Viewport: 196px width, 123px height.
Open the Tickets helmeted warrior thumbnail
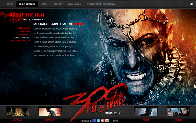(x=146, y=112)
